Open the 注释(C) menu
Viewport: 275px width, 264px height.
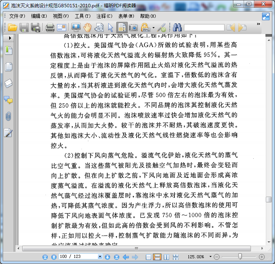[104, 16]
